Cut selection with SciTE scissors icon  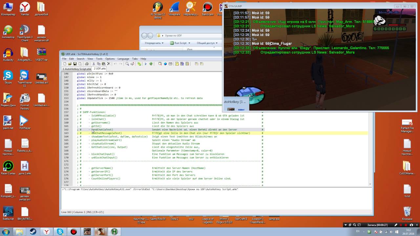click(94, 64)
